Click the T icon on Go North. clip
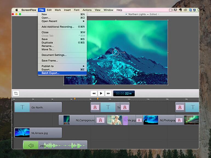 coord(22,107)
